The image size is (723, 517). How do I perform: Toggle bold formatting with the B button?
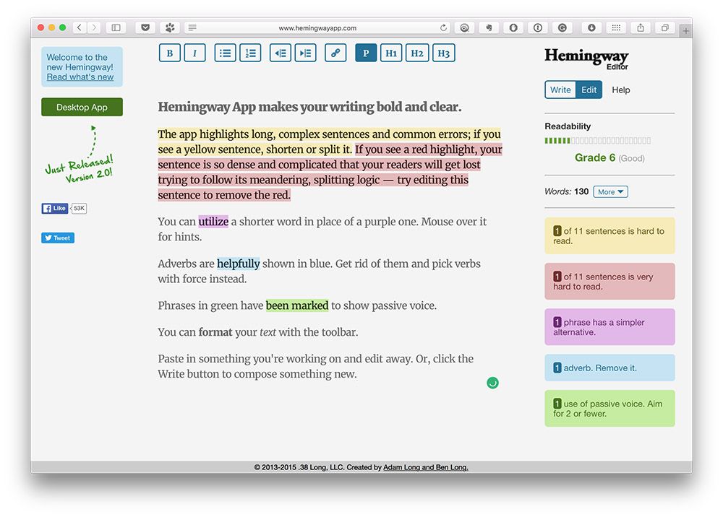click(x=170, y=53)
